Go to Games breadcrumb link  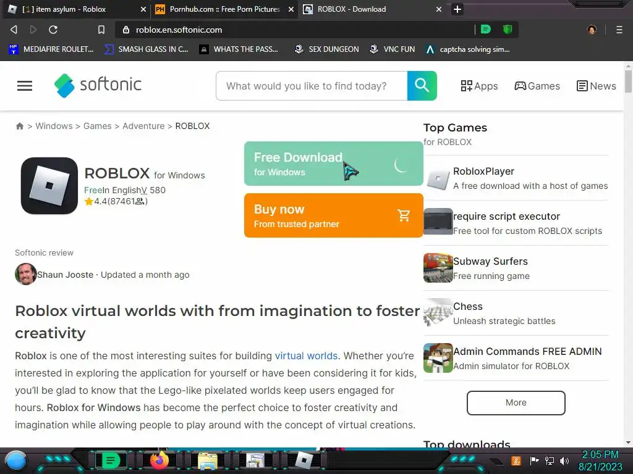point(97,126)
